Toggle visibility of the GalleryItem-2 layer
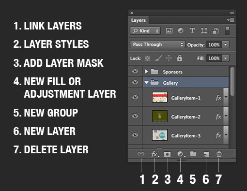 tap(135, 116)
